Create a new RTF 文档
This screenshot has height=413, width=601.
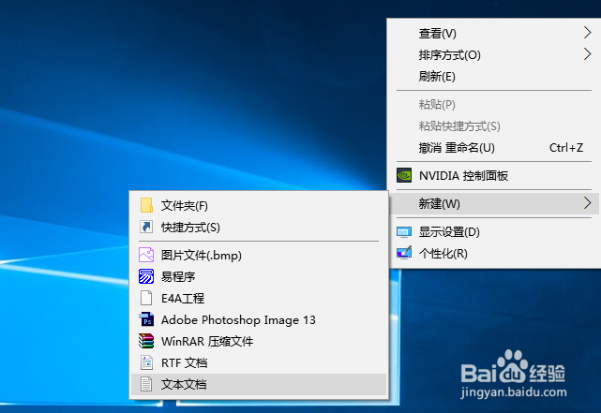click(259, 362)
